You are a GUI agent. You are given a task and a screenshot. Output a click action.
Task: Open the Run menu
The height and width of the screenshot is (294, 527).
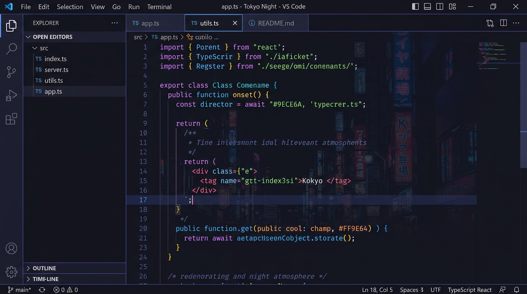click(134, 7)
